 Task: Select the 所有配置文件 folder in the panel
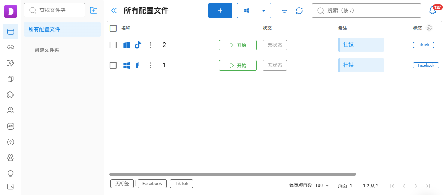[x=62, y=29]
